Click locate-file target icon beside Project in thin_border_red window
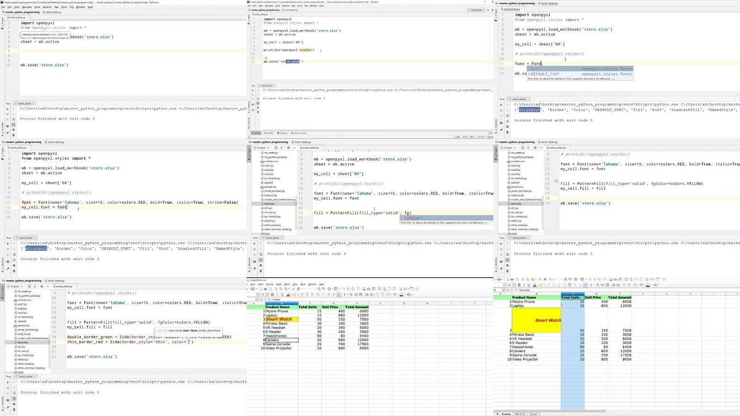This screenshot has width=740, height=416. pyautogui.click(x=29, y=286)
